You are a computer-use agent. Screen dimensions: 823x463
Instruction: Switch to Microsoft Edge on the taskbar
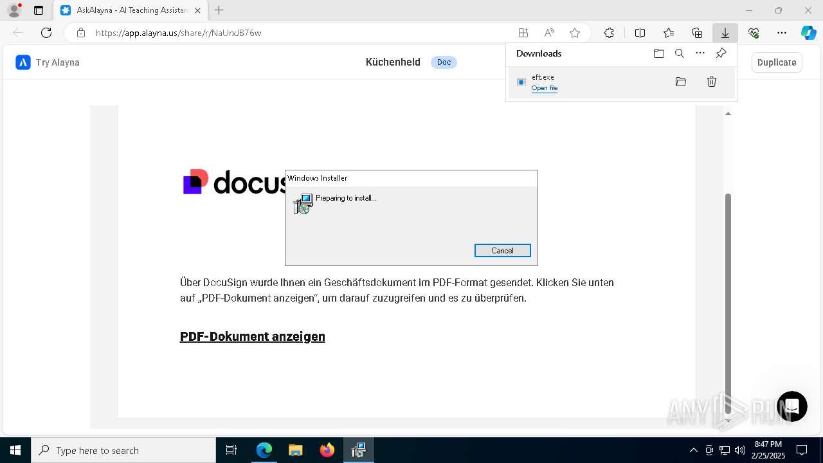coord(264,450)
